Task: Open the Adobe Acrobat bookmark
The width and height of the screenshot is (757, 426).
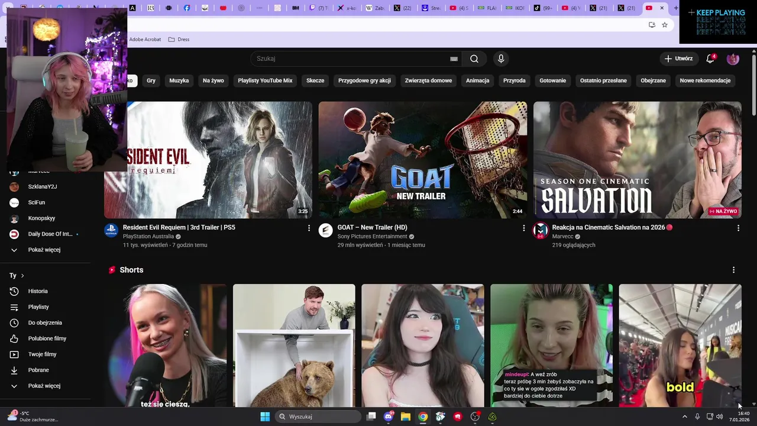Action: 145,40
